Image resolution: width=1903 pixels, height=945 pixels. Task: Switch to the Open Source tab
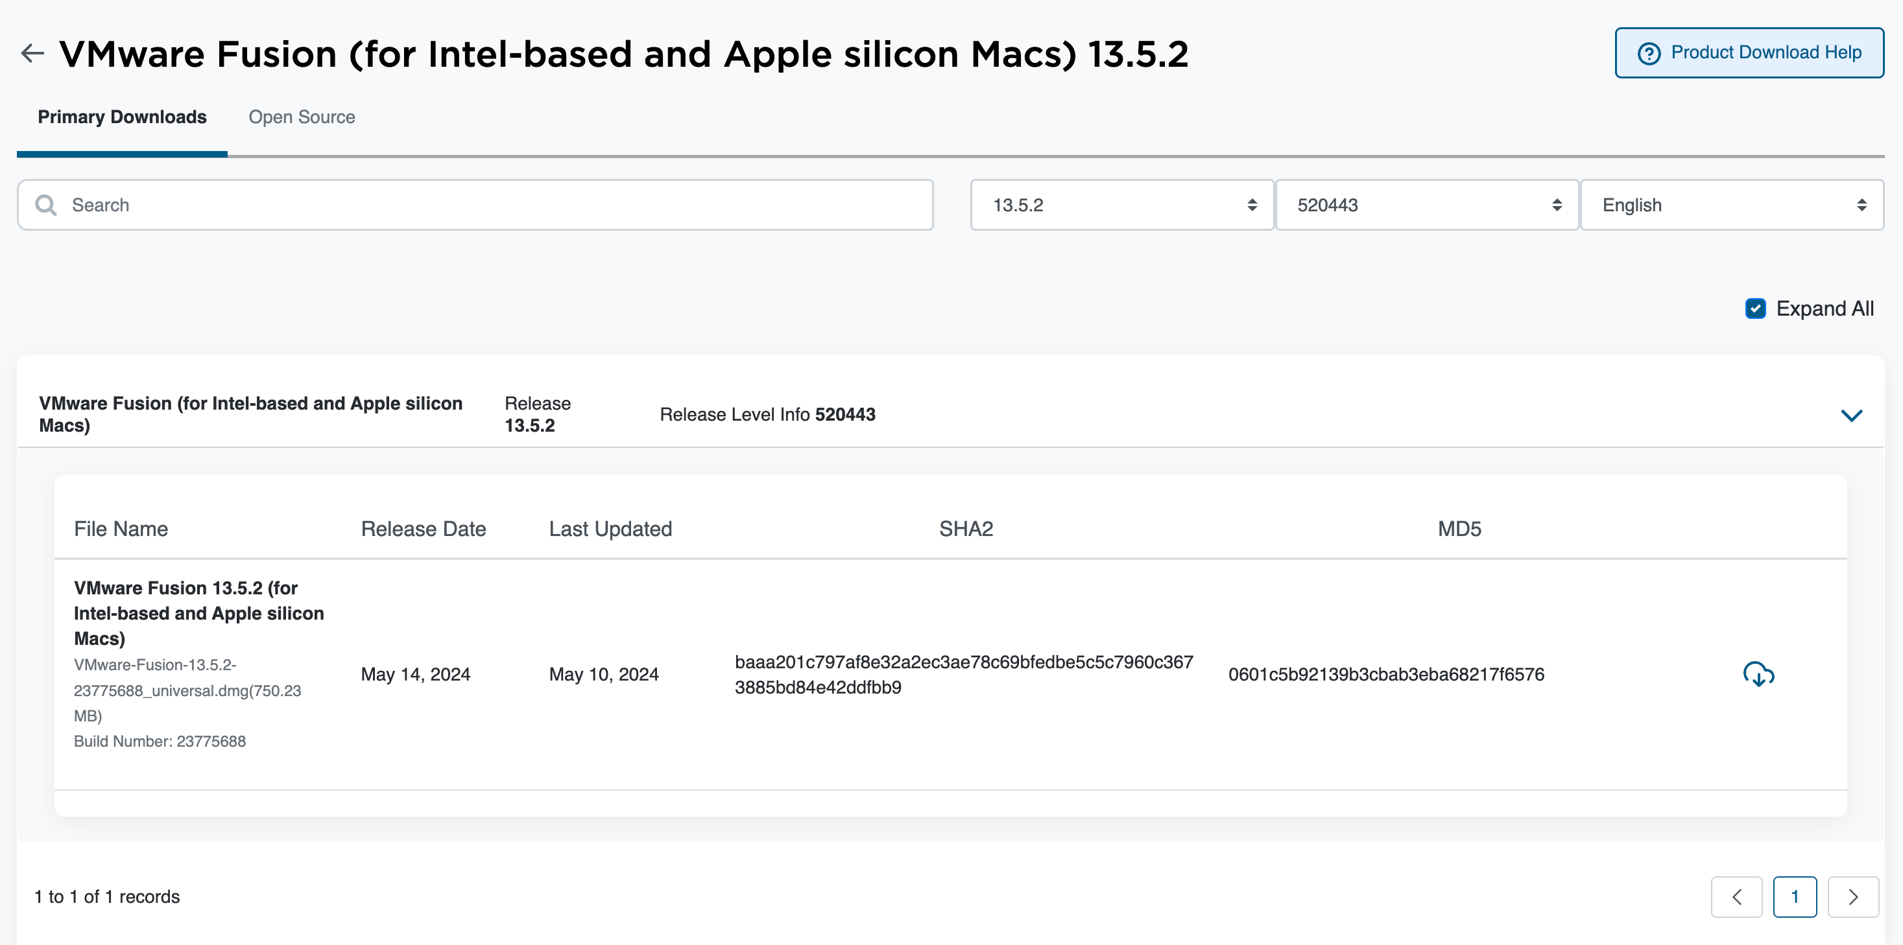tap(302, 117)
